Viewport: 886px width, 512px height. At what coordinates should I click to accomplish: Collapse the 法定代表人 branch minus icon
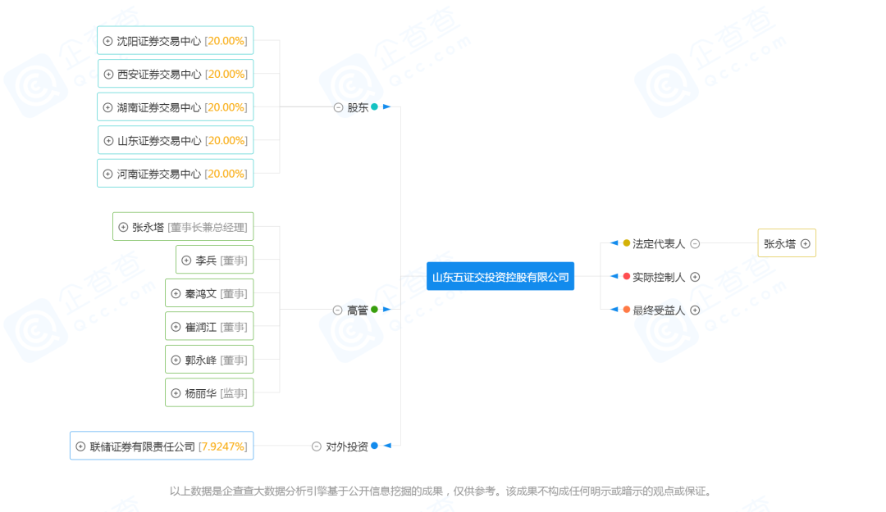click(695, 244)
